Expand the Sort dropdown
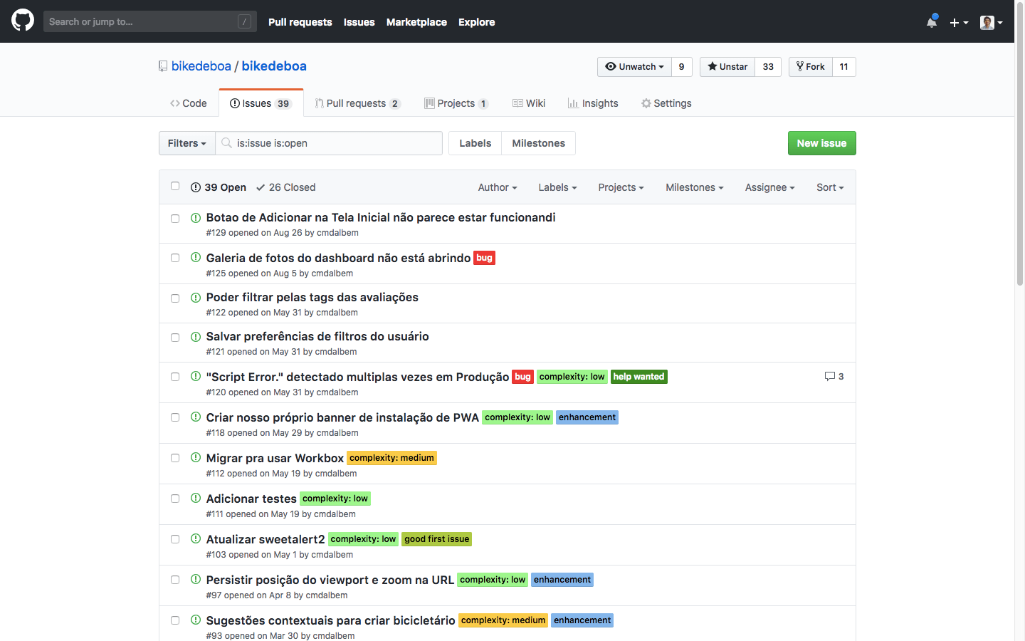Viewport: 1025px width, 641px height. point(829,187)
